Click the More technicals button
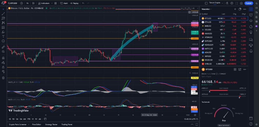 (x=224, y=125)
